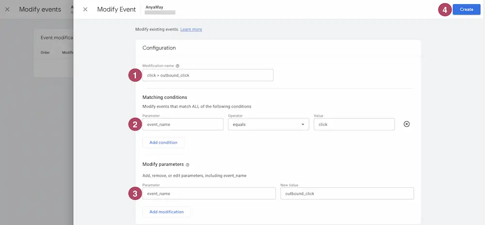The width and height of the screenshot is (485, 225).
Task: Click the Value field containing click
Action: (x=354, y=124)
